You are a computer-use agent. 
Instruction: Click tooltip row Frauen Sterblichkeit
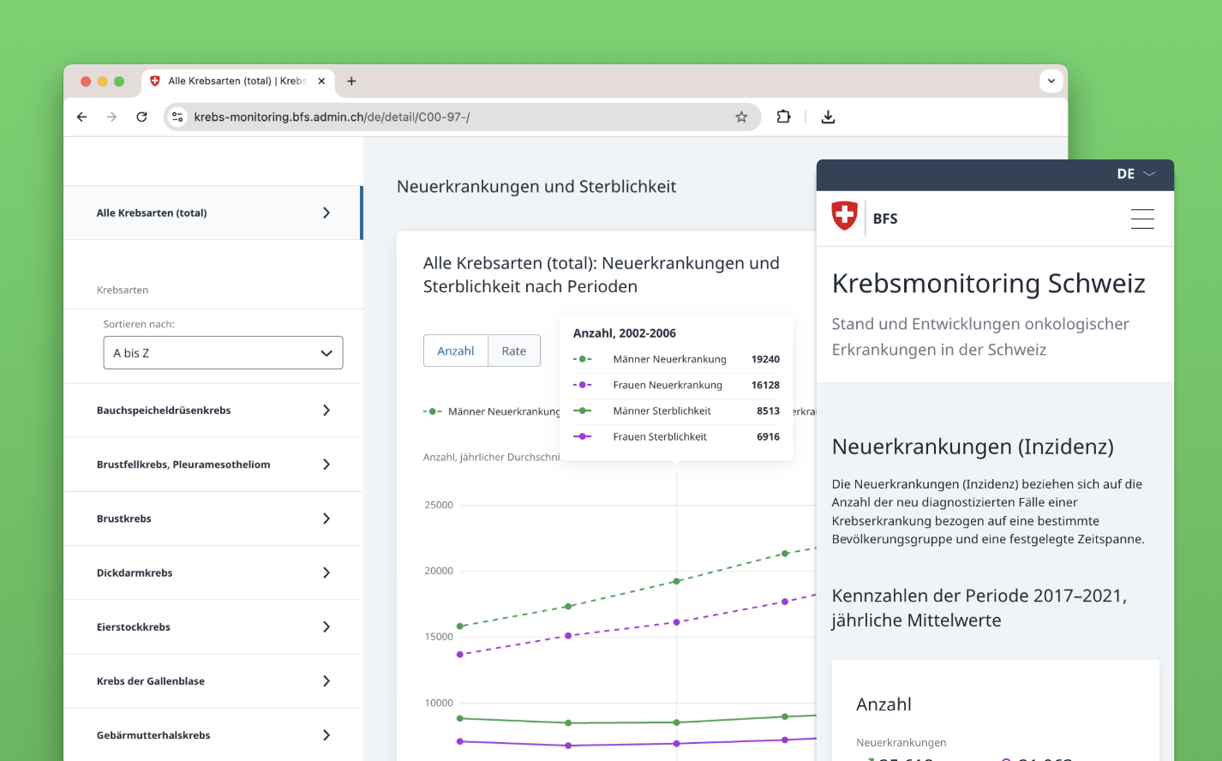click(676, 437)
